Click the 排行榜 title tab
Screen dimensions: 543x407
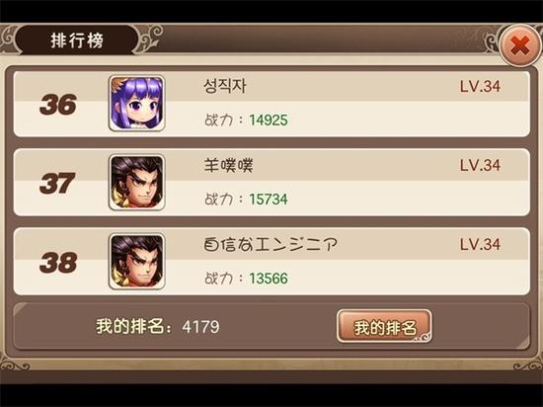coord(77,41)
